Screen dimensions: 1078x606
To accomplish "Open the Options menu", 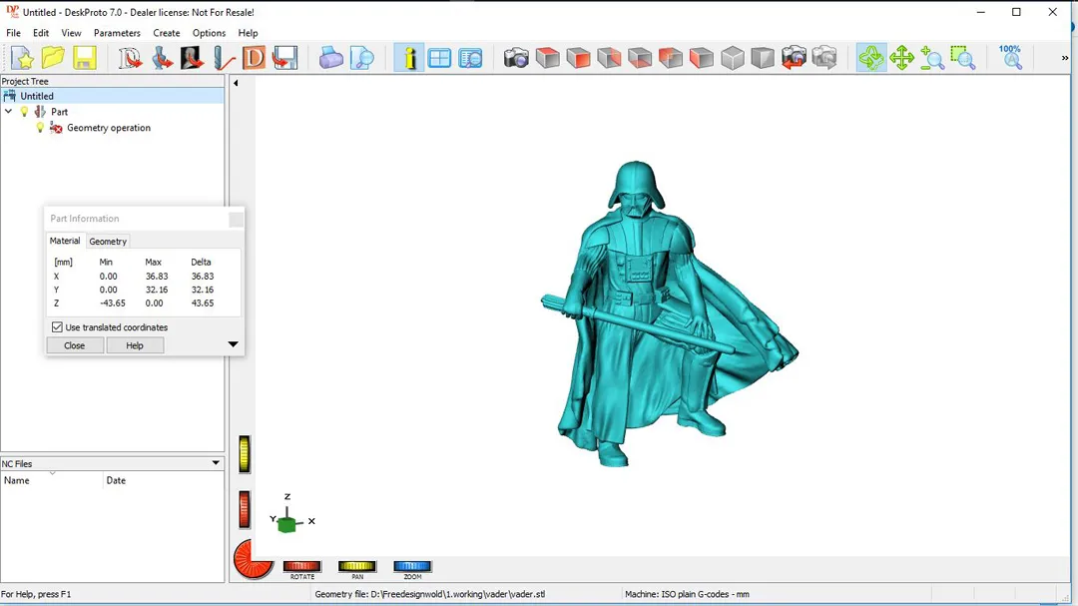I will (x=209, y=33).
